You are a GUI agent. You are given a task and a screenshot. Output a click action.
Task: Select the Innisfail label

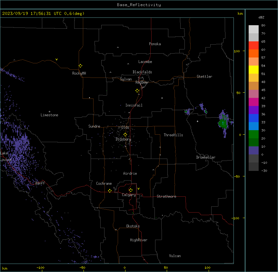134,105
